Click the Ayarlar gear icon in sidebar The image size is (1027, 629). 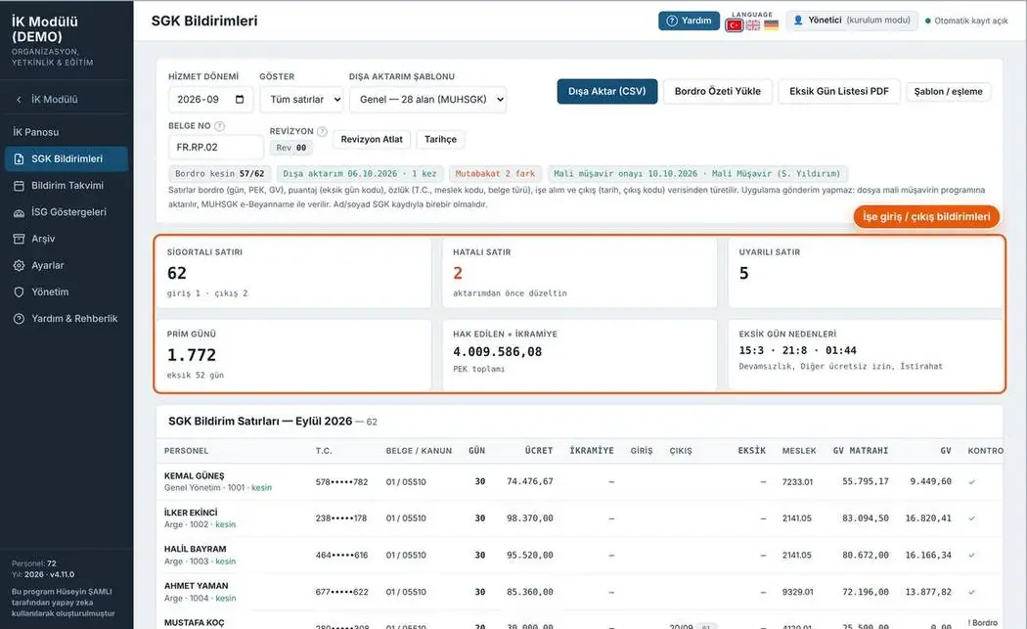[x=19, y=265]
